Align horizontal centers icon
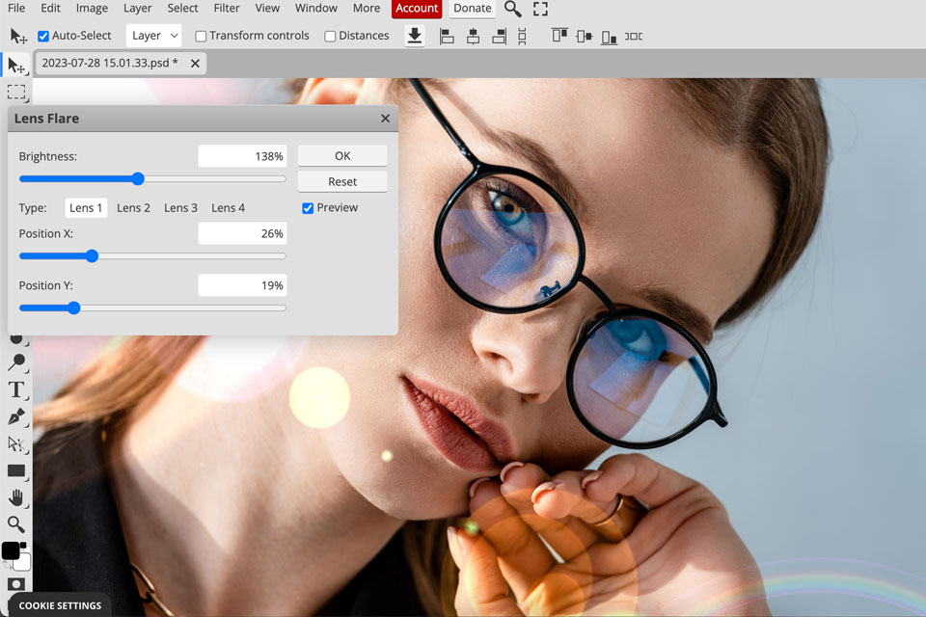This screenshot has height=617, width=926. (473, 36)
